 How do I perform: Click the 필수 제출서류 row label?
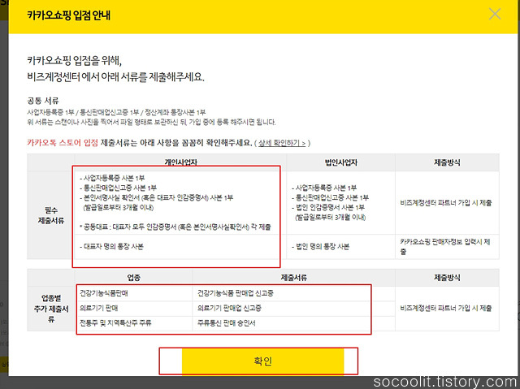coord(50,215)
